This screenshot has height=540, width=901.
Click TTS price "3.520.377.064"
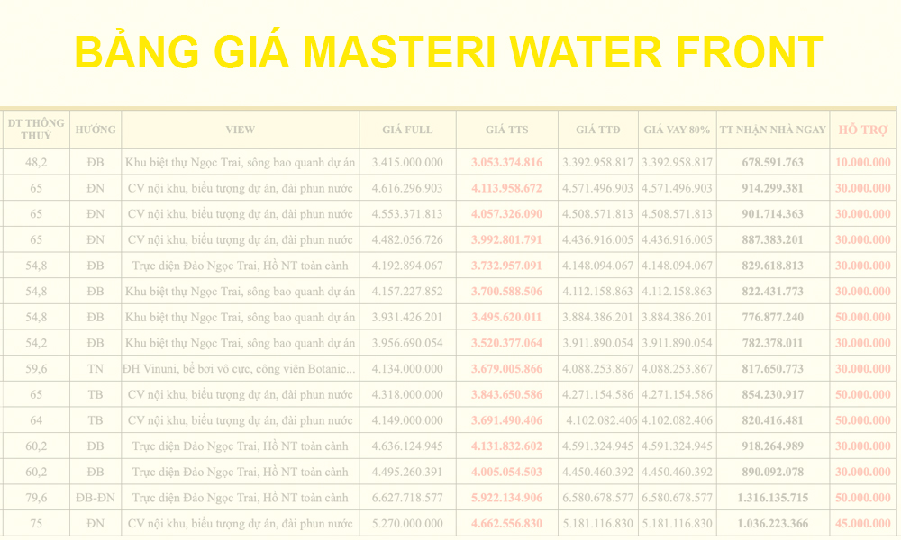506,343
